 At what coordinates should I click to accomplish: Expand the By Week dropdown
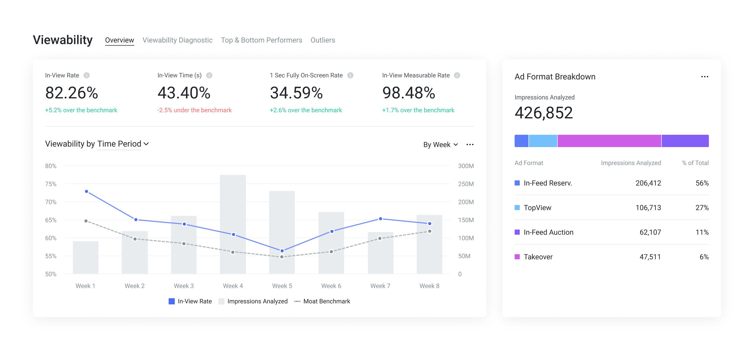point(440,145)
